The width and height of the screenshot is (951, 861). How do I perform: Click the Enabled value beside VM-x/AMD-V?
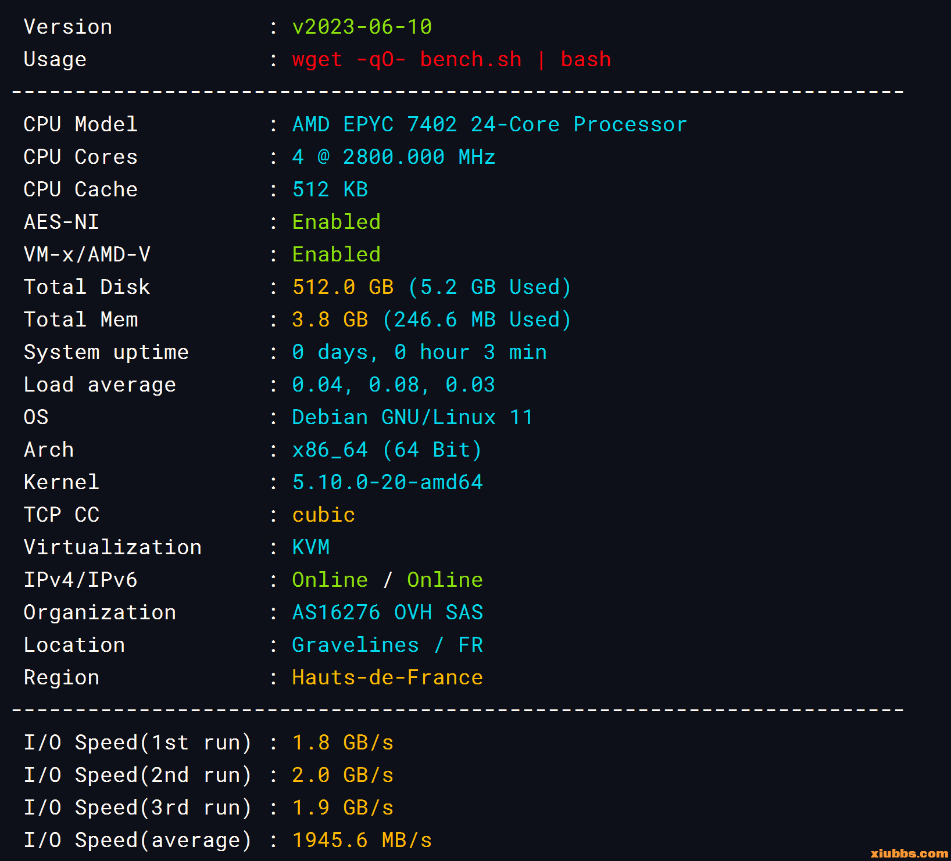[x=336, y=254]
